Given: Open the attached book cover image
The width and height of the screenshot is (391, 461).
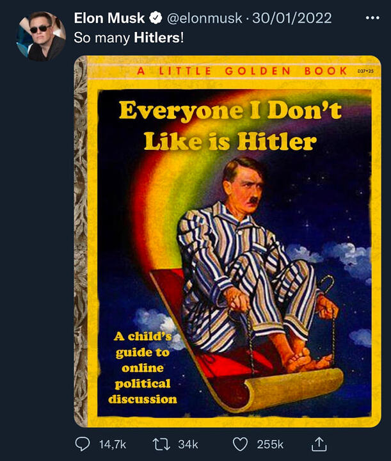Looking at the screenshot, I should [227, 241].
